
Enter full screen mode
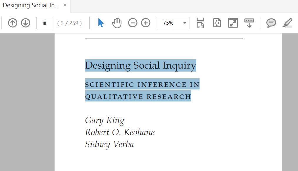(x=233, y=23)
